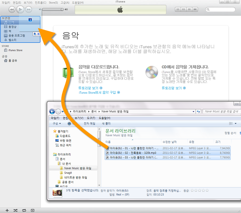Select file 아이유(IU) - 03 - 나만 몰랐던 이야기
241x213 pixels.
pyautogui.click(x=168, y=157)
